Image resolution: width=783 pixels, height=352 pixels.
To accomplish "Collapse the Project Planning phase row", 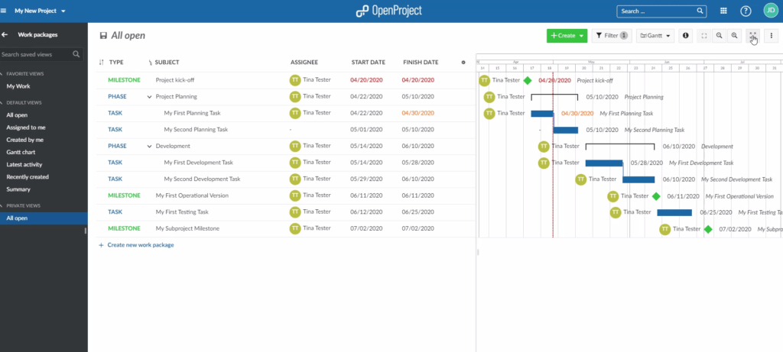I will point(149,97).
